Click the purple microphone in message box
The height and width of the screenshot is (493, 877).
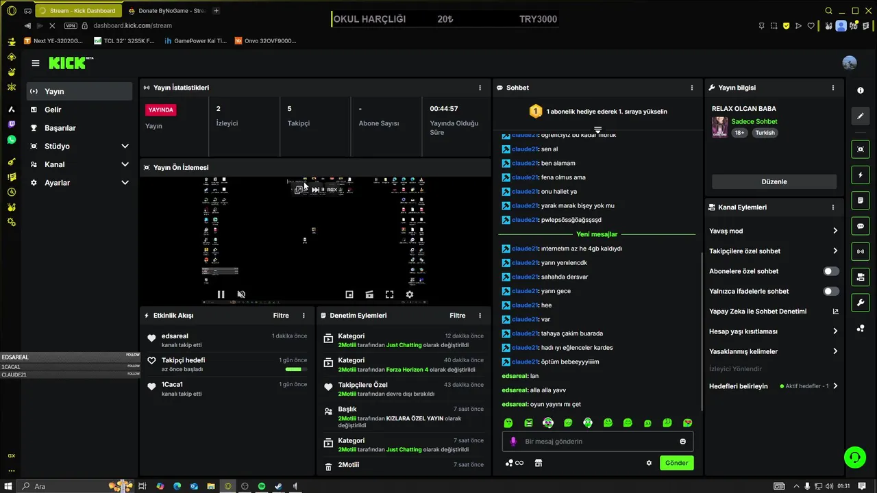pos(513,442)
